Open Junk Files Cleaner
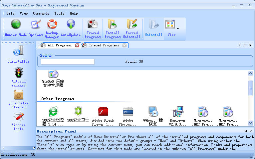 coord(18,99)
